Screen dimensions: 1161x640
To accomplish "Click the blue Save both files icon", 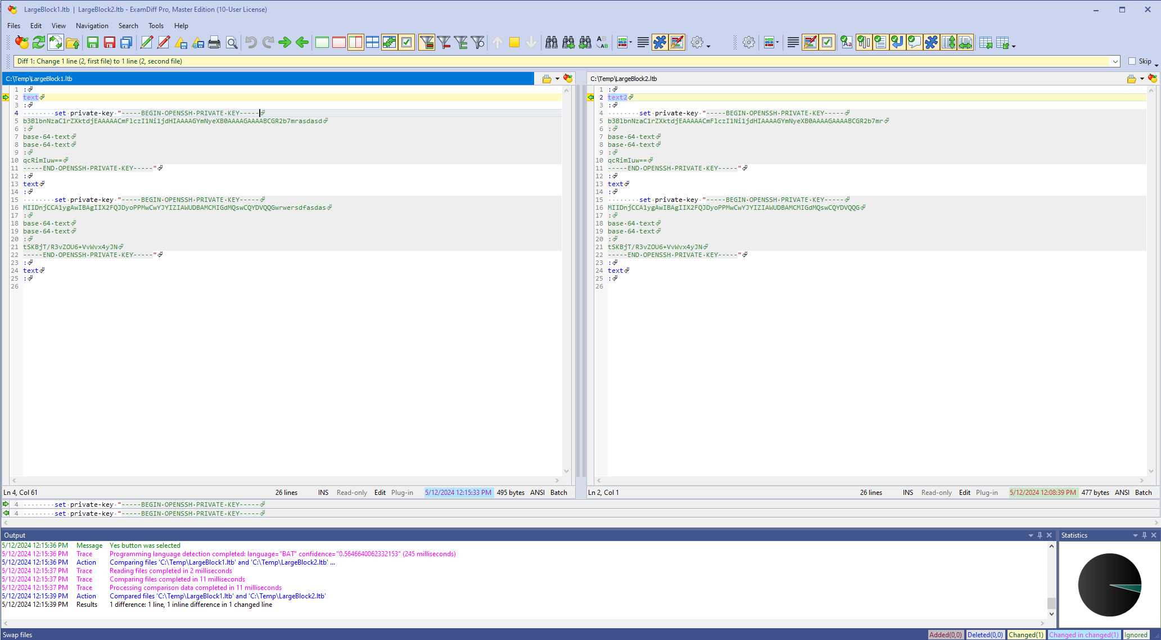I will pos(127,42).
